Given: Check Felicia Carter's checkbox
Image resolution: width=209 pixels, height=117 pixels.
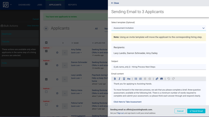Looking at the screenshot, I should [x=46, y=105].
